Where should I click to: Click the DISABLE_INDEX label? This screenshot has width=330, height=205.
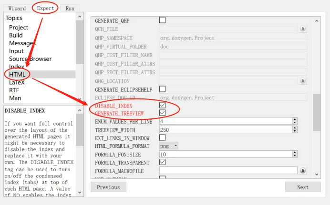pos(113,106)
